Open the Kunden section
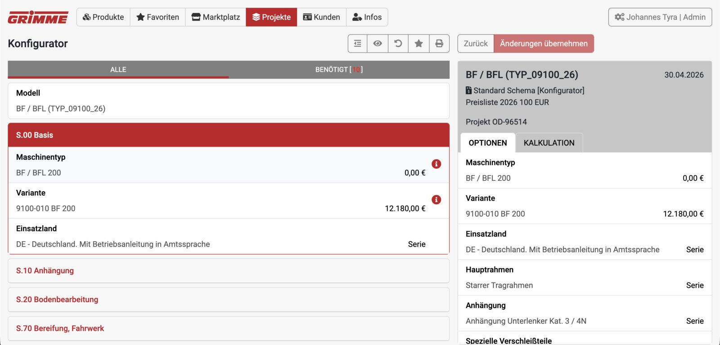Viewport: 720px width, 345px height. click(x=322, y=17)
